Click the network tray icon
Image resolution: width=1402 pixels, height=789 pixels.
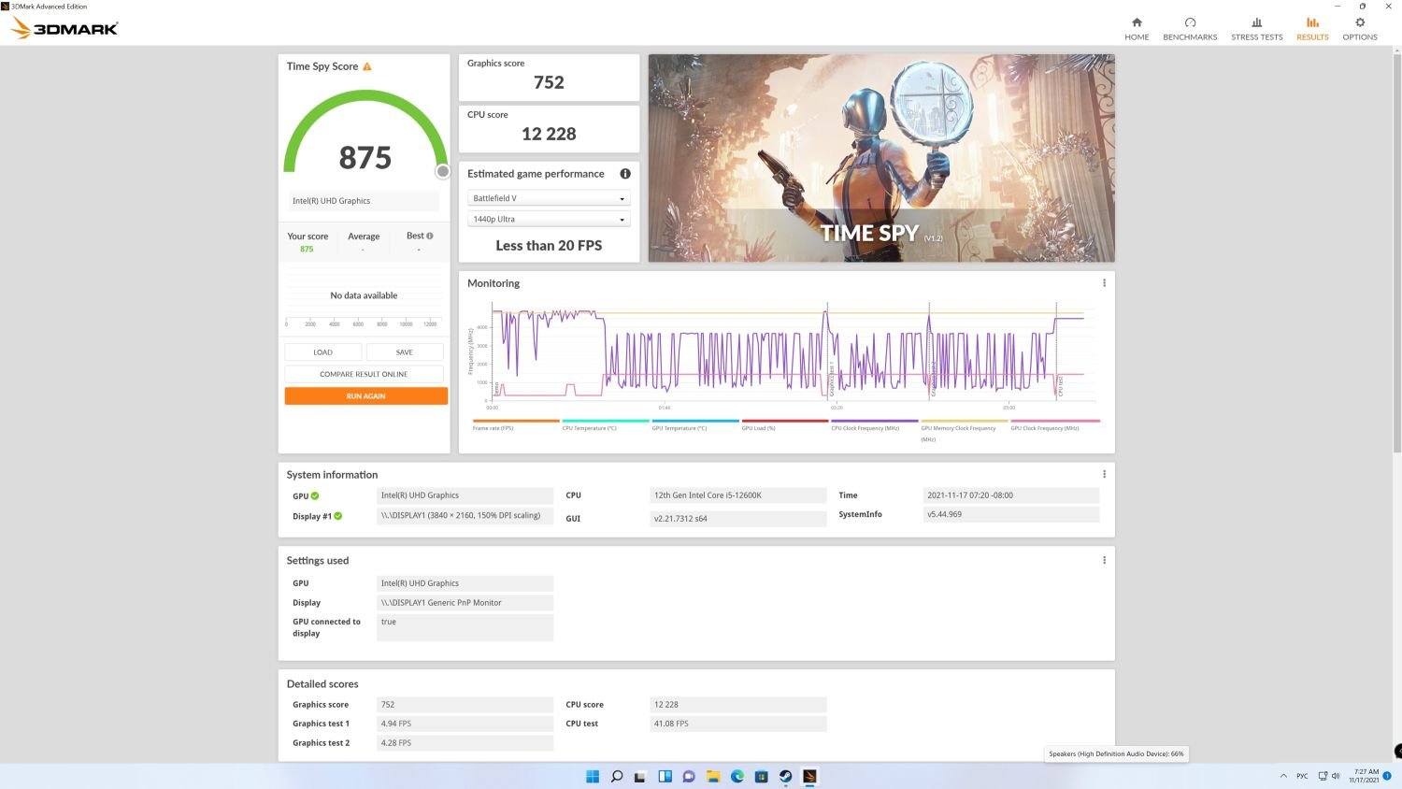(x=1323, y=776)
